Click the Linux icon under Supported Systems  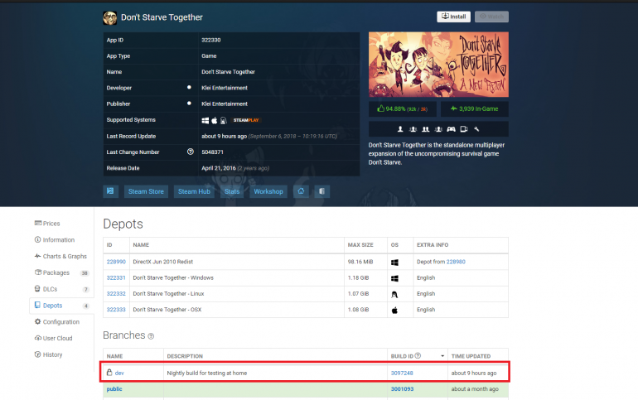(x=224, y=120)
